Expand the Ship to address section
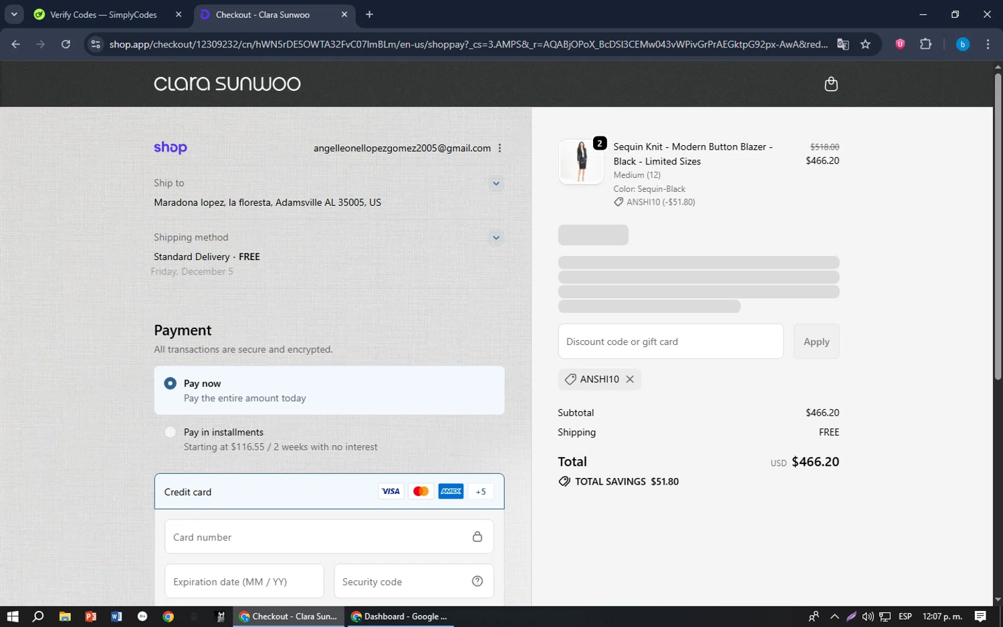Viewport: 1003px width, 627px height. coord(496,183)
